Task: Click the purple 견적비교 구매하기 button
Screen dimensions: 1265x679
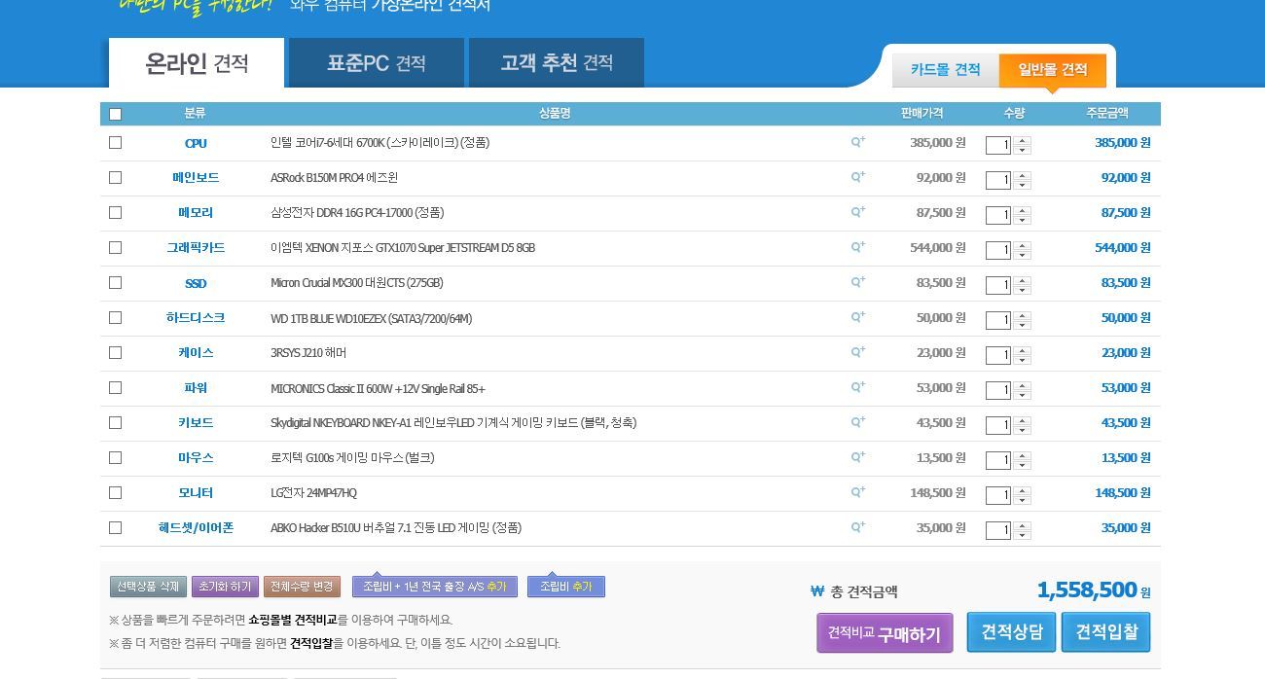Action: coord(885,633)
